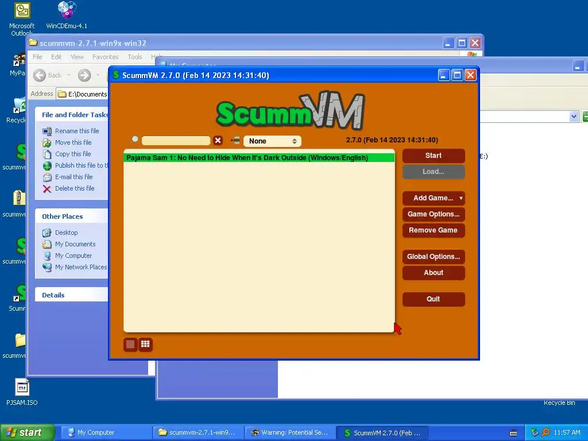Click Forward arrow in Explorer window

pyautogui.click(x=84, y=75)
